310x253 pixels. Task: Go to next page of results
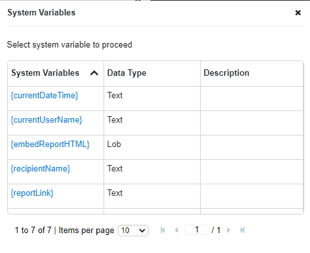pyautogui.click(x=228, y=231)
